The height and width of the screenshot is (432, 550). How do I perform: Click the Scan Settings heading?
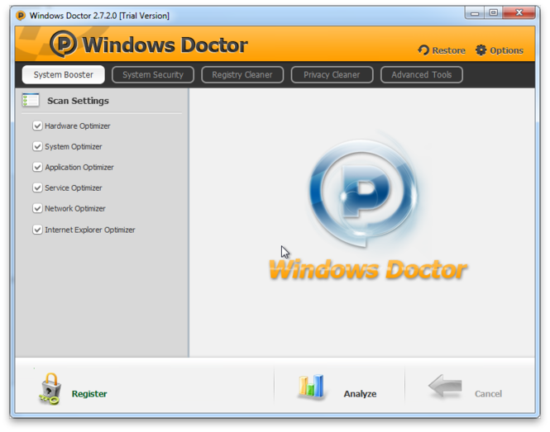click(78, 101)
